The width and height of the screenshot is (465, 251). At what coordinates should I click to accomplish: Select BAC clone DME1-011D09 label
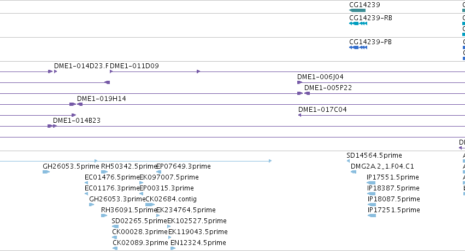[x=134, y=66]
